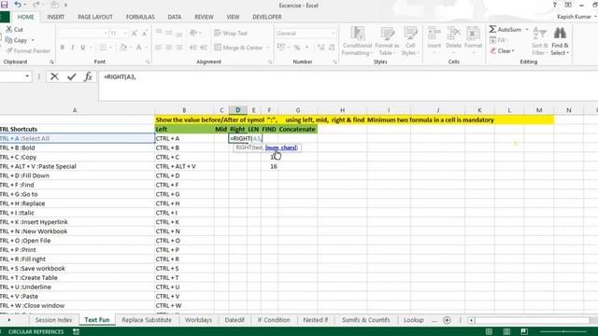Switch to Sumifs & Countifs sheet tab

click(x=366, y=320)
